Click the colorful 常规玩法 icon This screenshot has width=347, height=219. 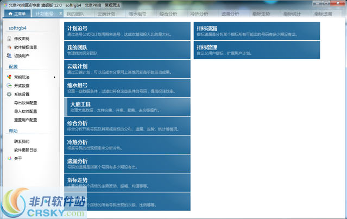[9, 77]
